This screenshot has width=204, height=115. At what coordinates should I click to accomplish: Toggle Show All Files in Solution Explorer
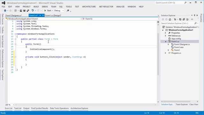coord(187,19)
